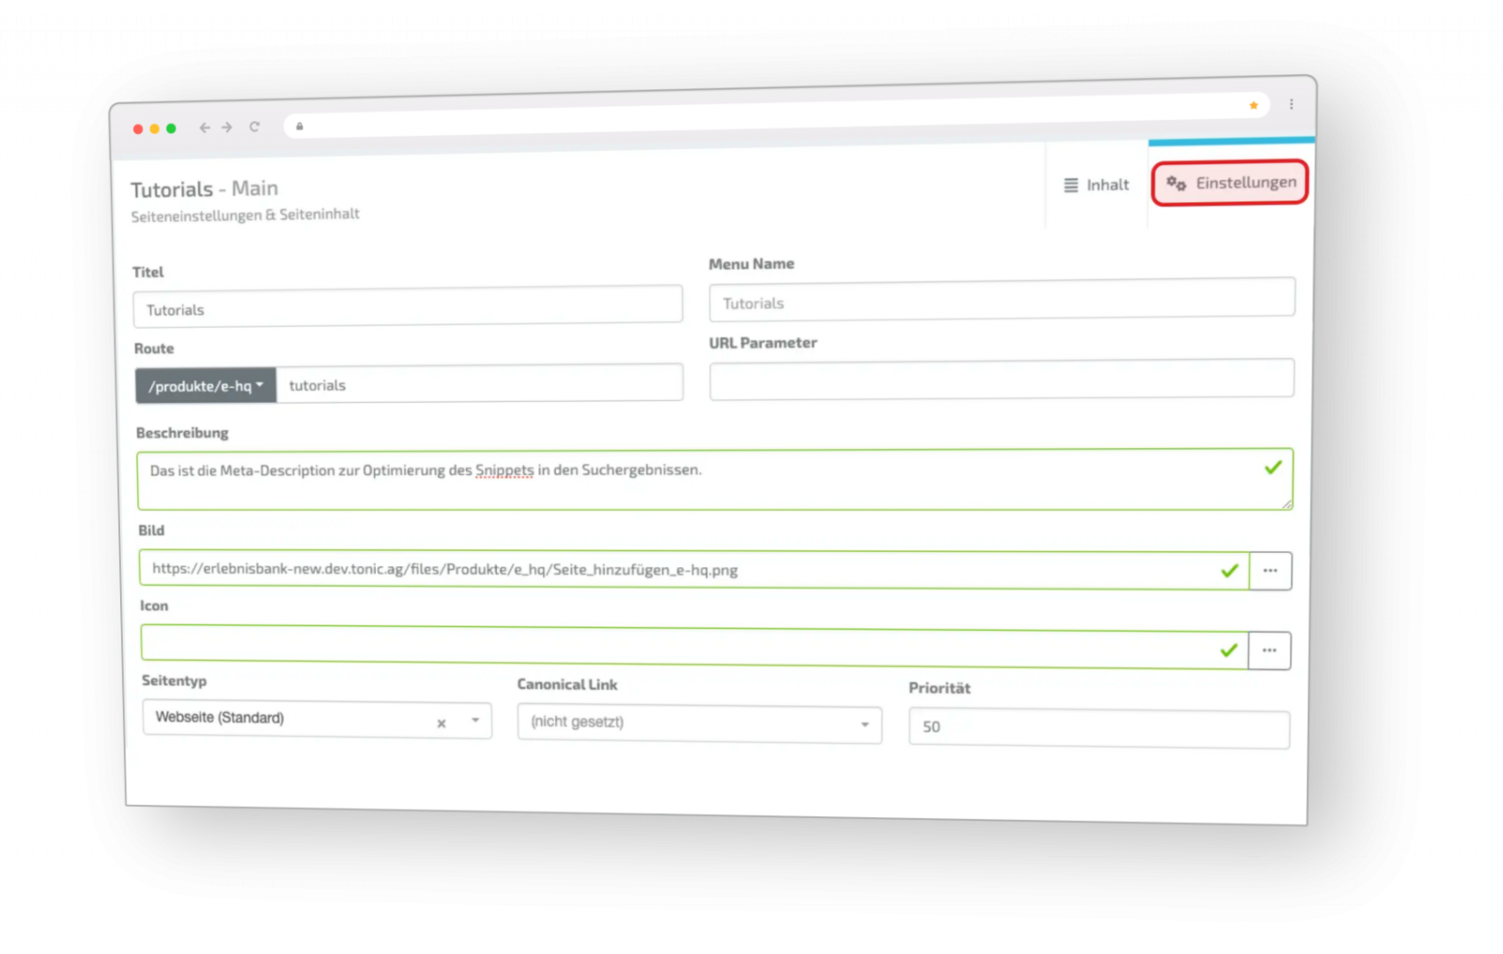The height and width of the screenshot is (954, 1503).
Task: Click the padlock icon in address bar
Action: 300,127
